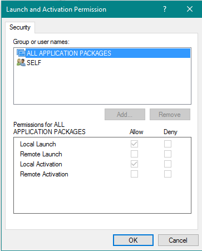Select the SELF entry in user list
This screenshot has height=251, width=202.
point(34,63)
